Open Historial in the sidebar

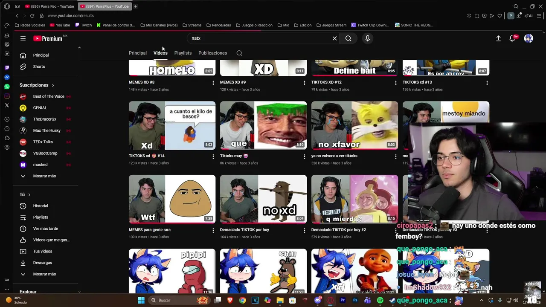(x=41, y=206)
